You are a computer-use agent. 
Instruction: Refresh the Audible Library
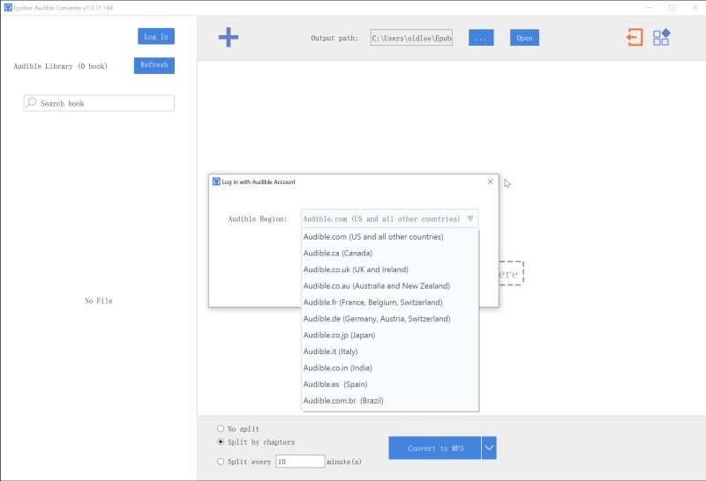tap(154, 65)
